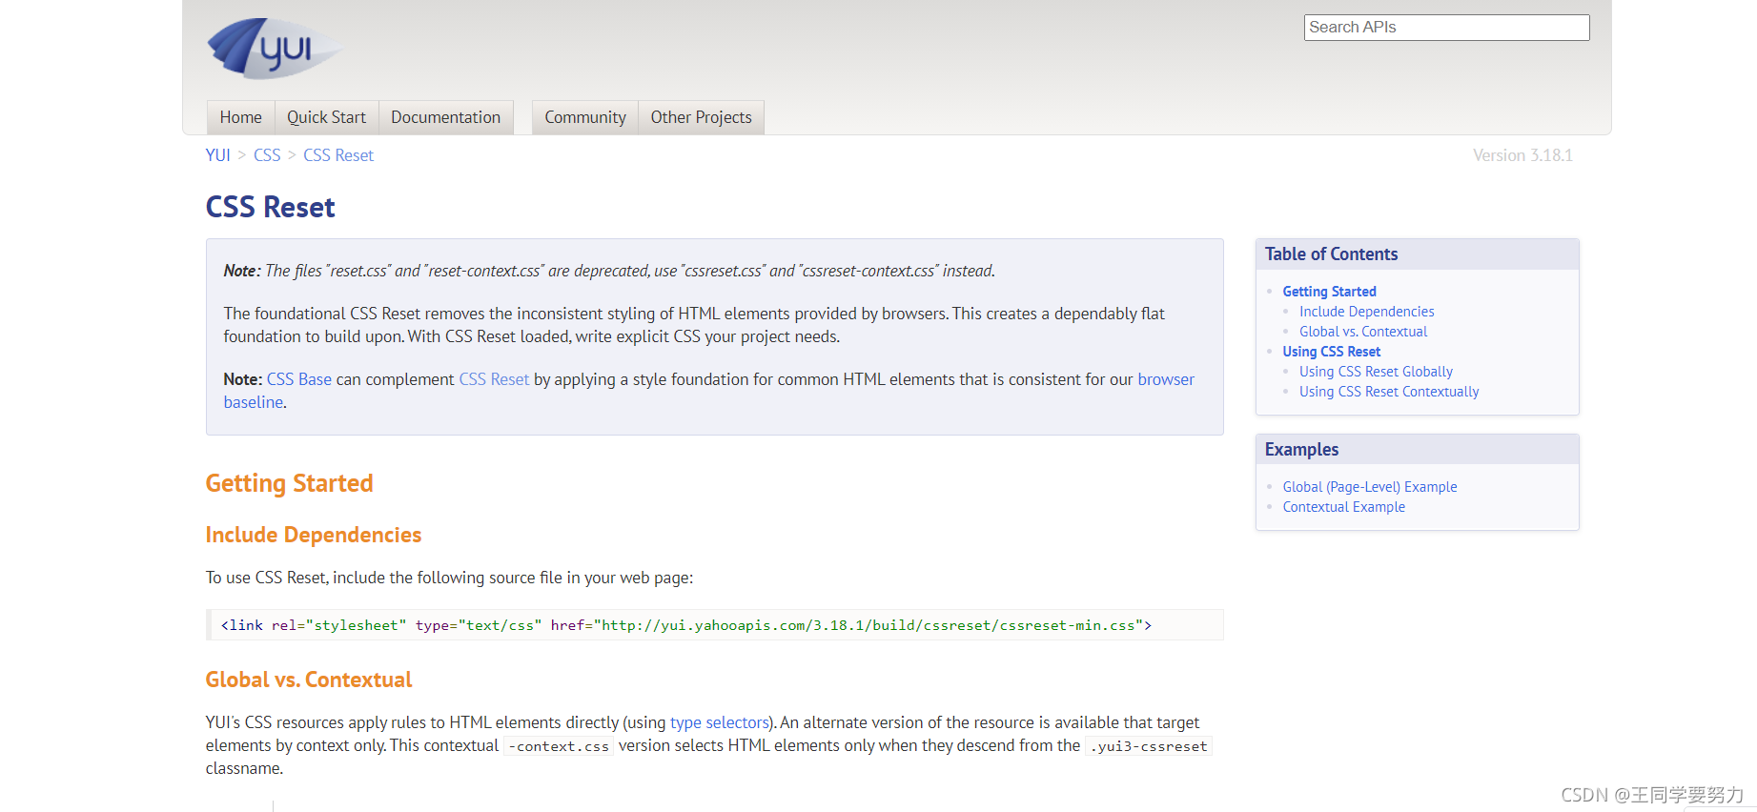Open the Global (Page-Level) Example link
This screenshot has height=812, width=1757.
point(1370,487)
